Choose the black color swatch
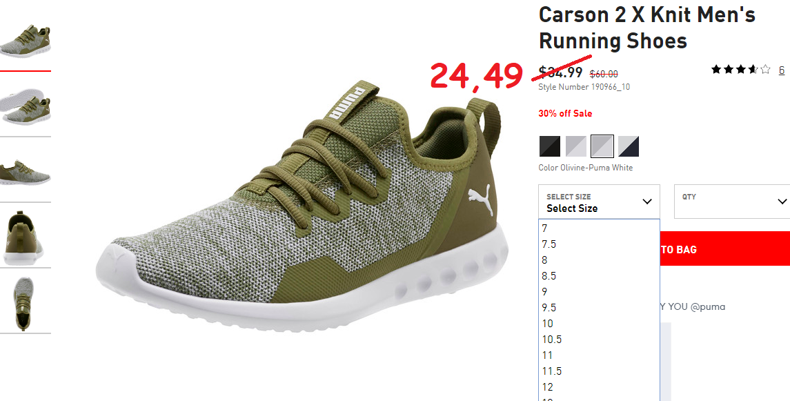790x401 pixels. coord(550,146)
